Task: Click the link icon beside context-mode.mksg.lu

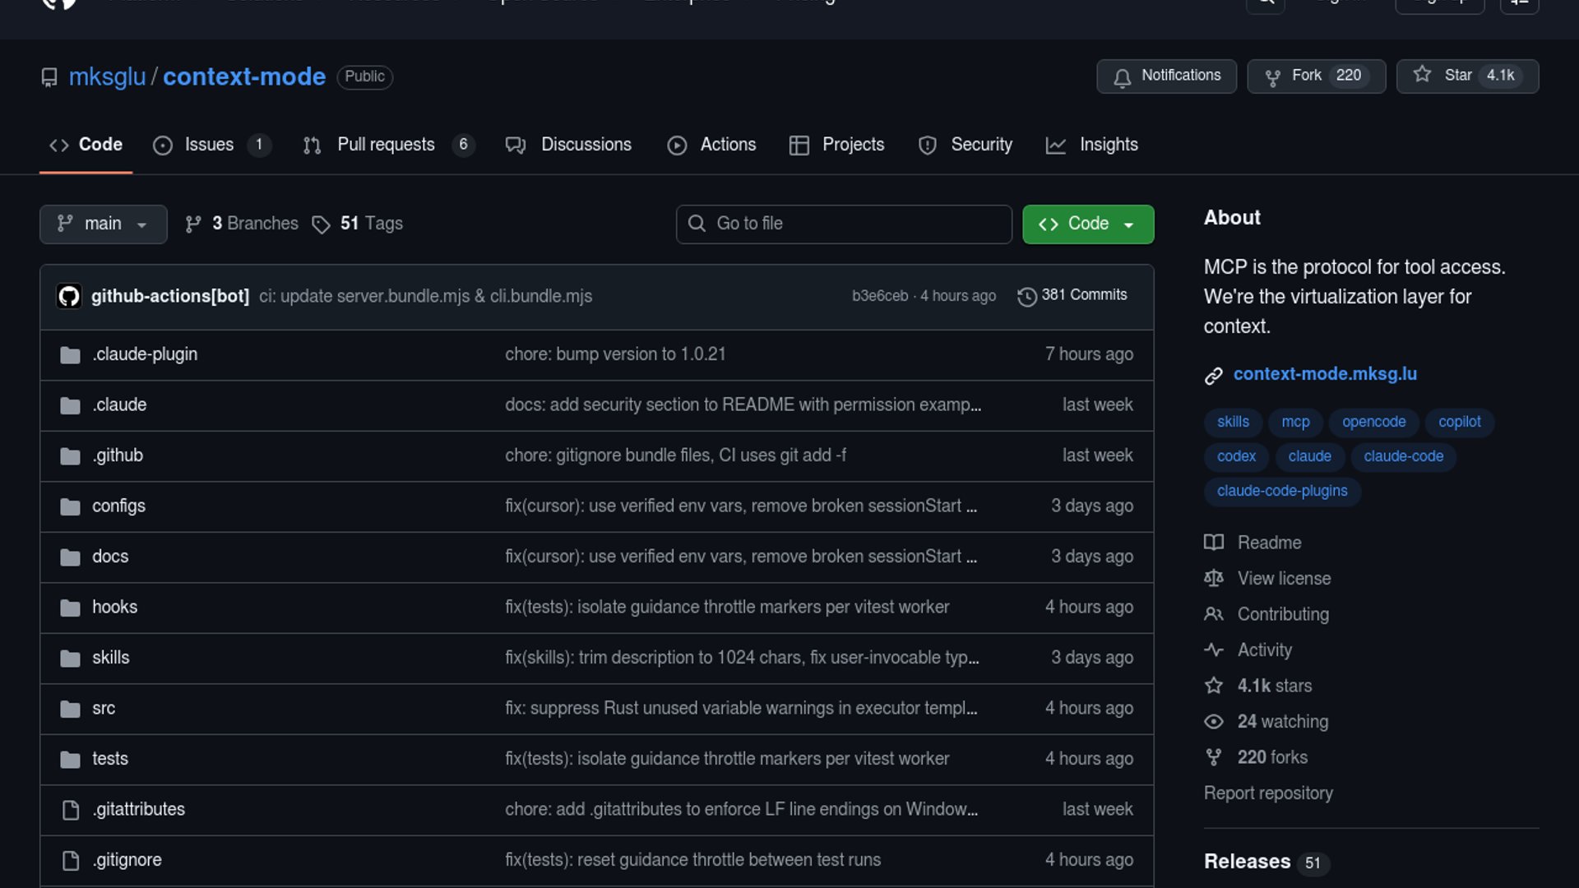Action: point(1213,376)
